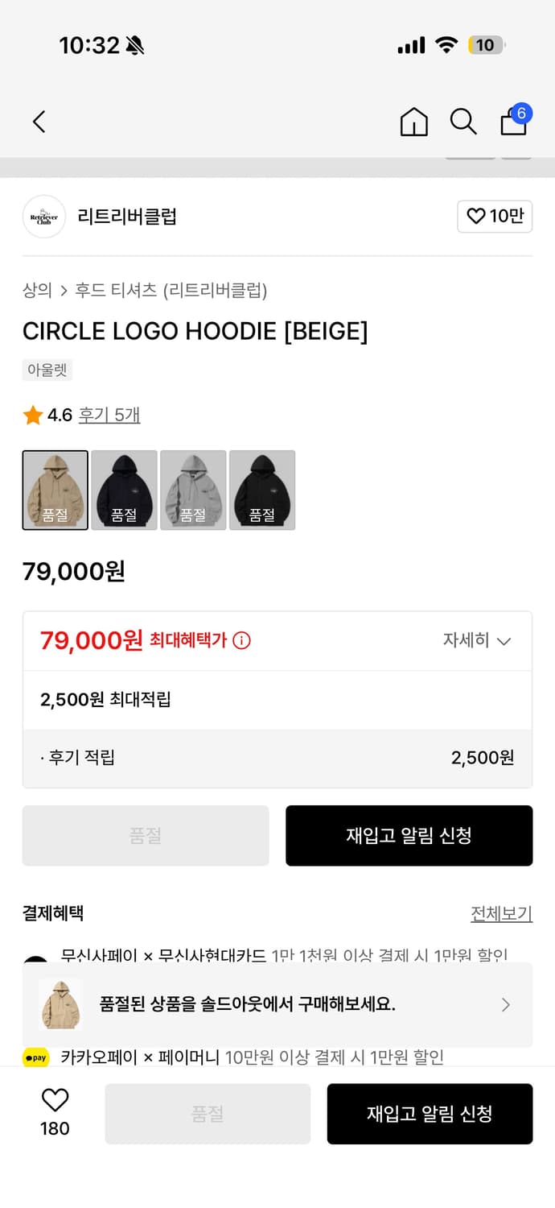Open the 솔드아웃 banner via its chevron
Viewport: 555px width, 1208px height.
pyautogui.click(x=506, y=1004)
